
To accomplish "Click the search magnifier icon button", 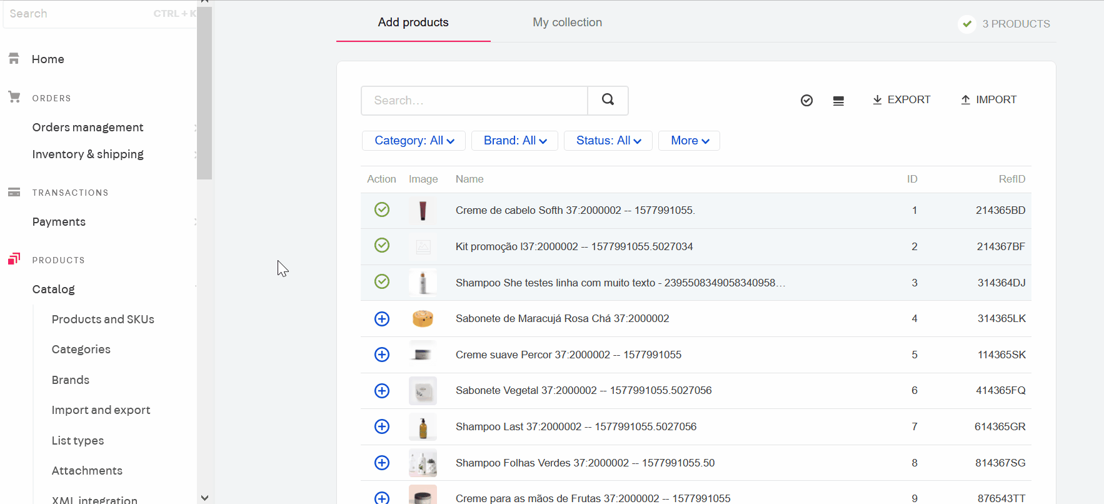I will point(608,100).
